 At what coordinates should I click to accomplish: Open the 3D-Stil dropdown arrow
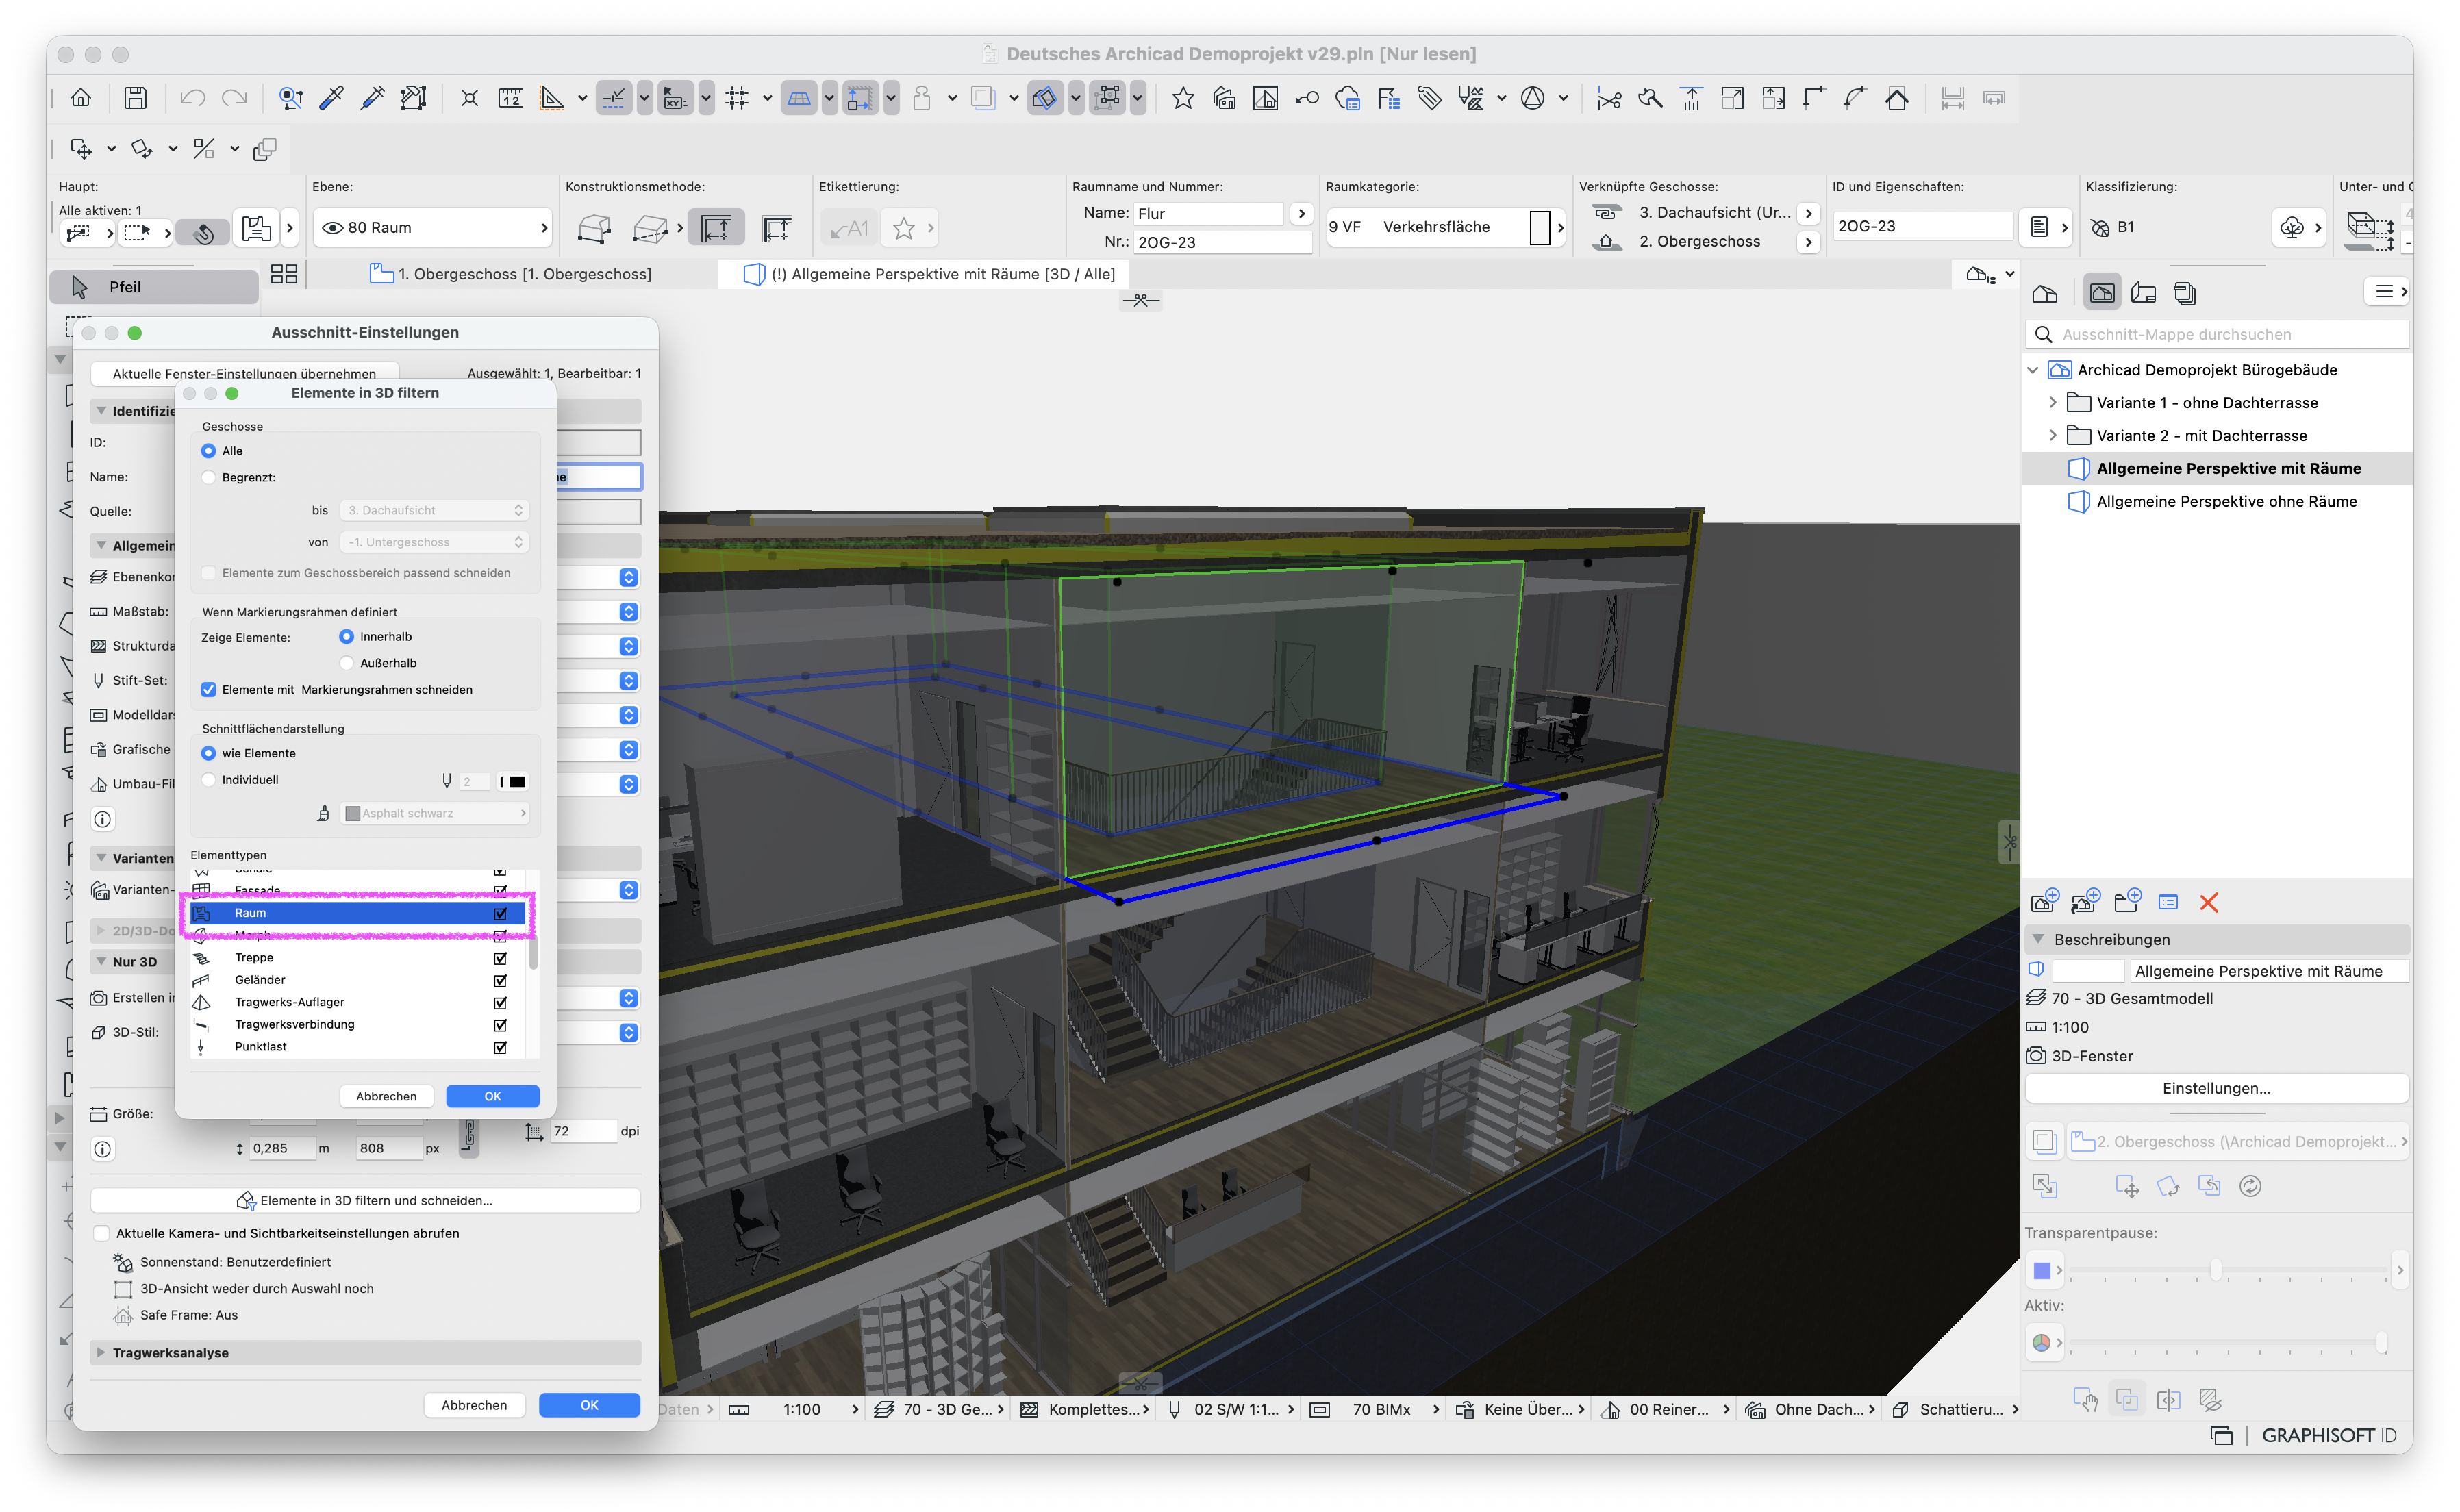click(x=628, y=1033)
